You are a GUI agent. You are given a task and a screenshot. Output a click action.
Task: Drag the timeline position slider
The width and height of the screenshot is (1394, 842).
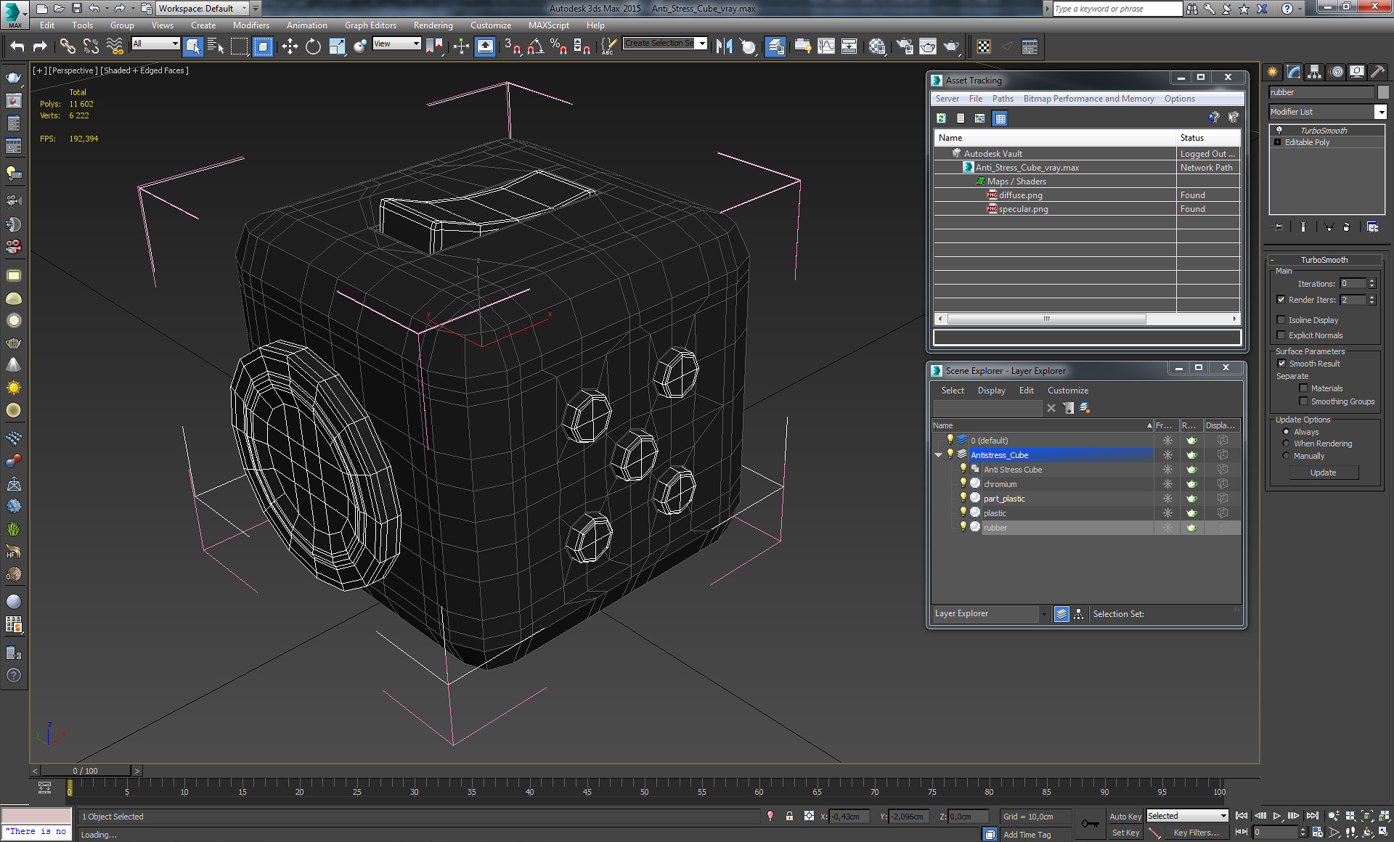pos(86,770)
